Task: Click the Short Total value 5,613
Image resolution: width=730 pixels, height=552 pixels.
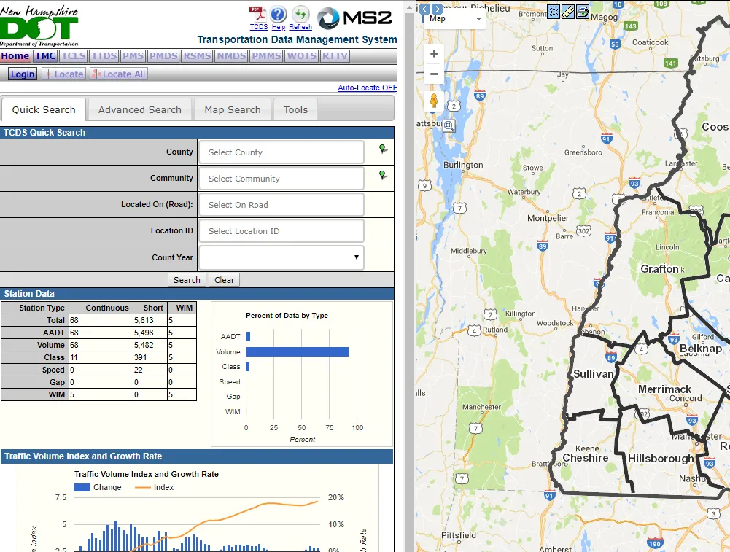Action: (144, 320)
